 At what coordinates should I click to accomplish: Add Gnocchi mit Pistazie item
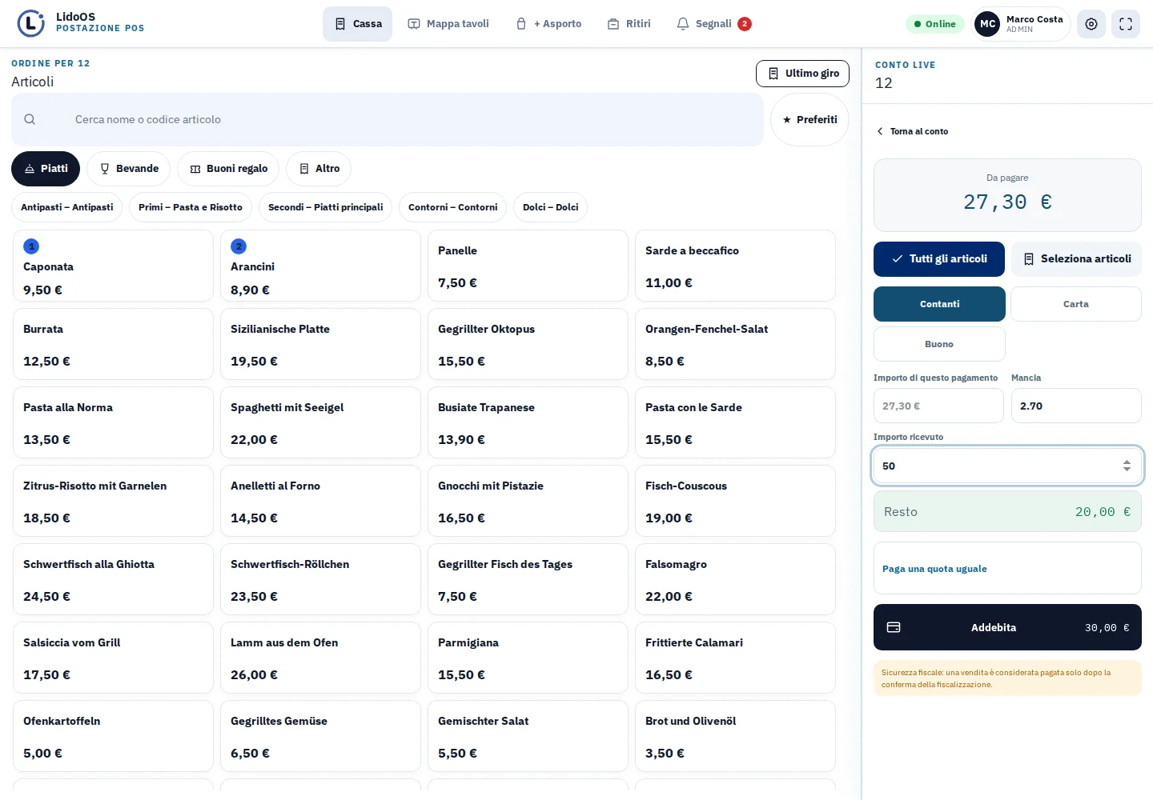click(528, 501)
